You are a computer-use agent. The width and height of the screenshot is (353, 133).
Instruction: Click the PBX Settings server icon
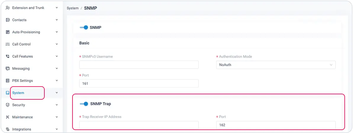pos(8,80)
